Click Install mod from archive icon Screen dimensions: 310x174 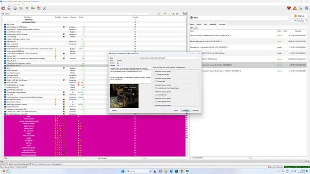9,8
